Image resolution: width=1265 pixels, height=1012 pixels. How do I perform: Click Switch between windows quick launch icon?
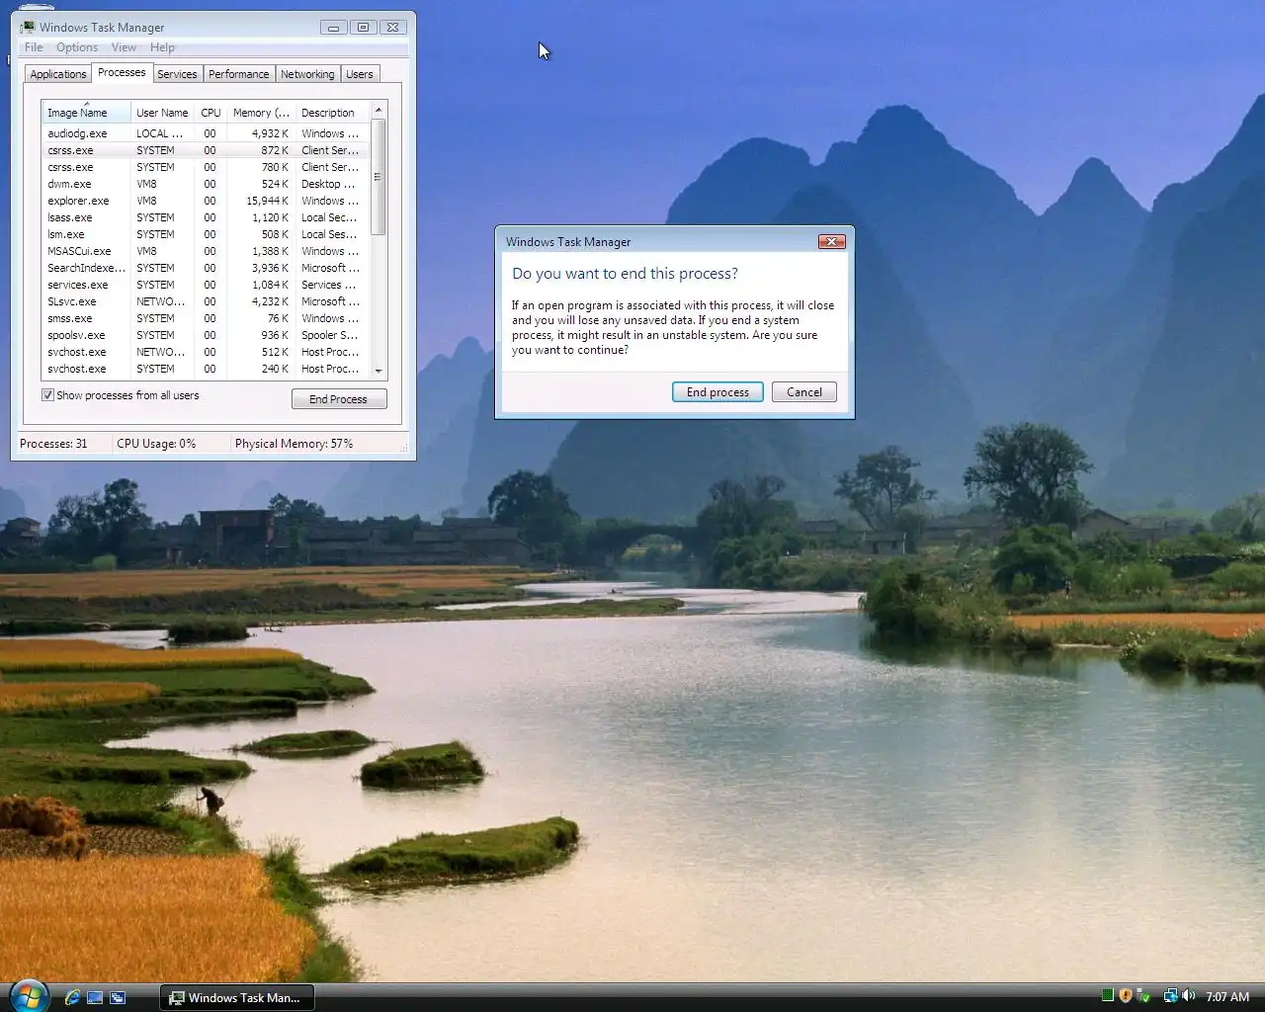(118, 997)
